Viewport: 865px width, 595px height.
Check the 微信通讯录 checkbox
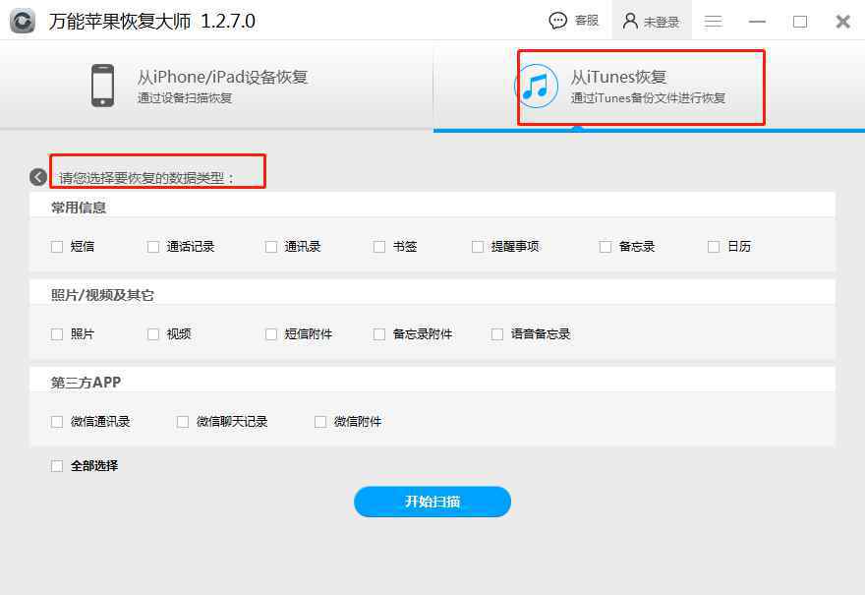click(57, 422)
